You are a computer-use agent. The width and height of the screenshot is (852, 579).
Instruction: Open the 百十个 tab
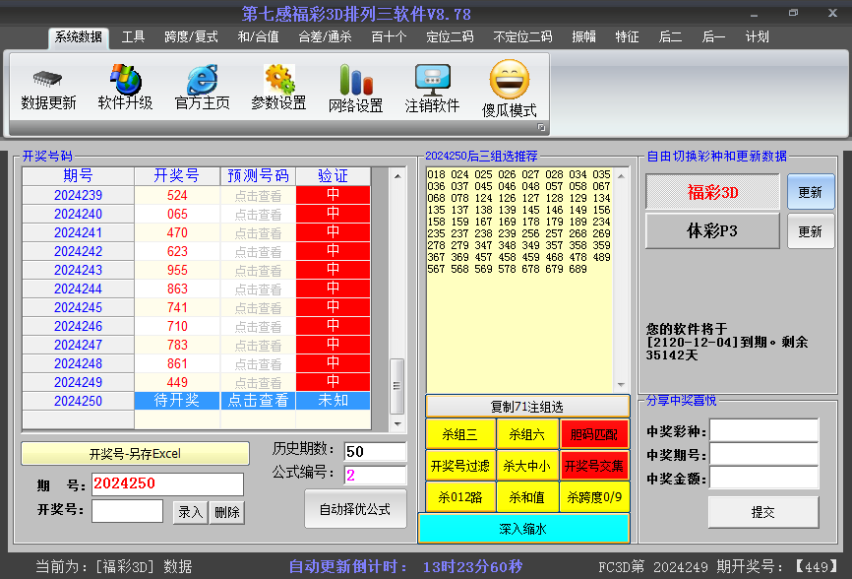[389, 37]
